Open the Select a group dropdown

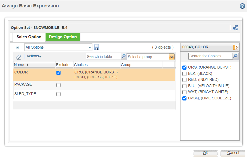[x=171, y=57]
